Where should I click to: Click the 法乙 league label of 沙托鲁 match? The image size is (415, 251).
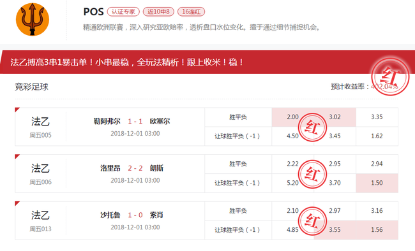click(40, 215)
